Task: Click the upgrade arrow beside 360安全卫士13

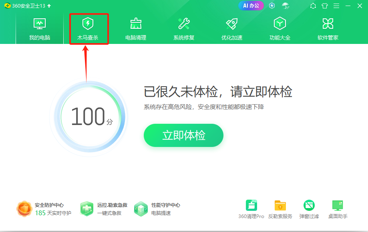Action: [x=49, y=6]
